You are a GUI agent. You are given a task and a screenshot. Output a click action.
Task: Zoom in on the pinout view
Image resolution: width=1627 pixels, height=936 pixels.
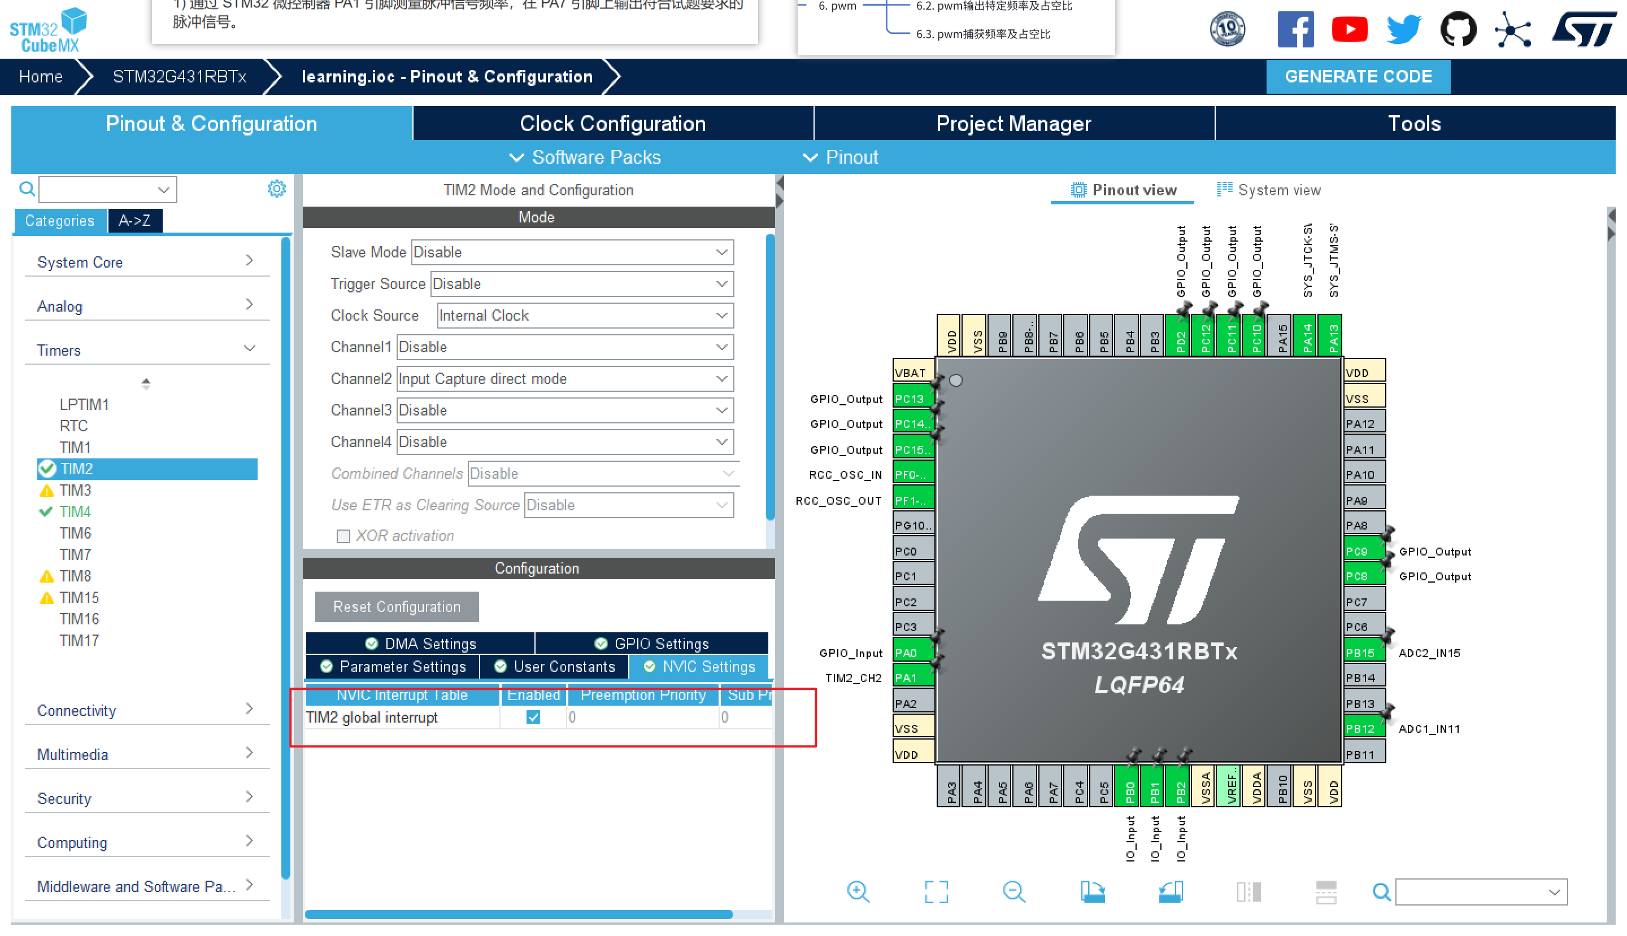point(858,891)
